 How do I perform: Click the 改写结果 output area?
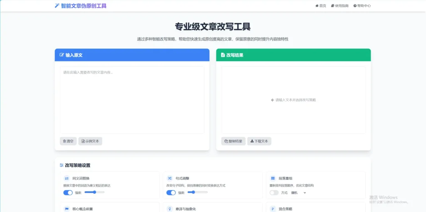point(293,100)
